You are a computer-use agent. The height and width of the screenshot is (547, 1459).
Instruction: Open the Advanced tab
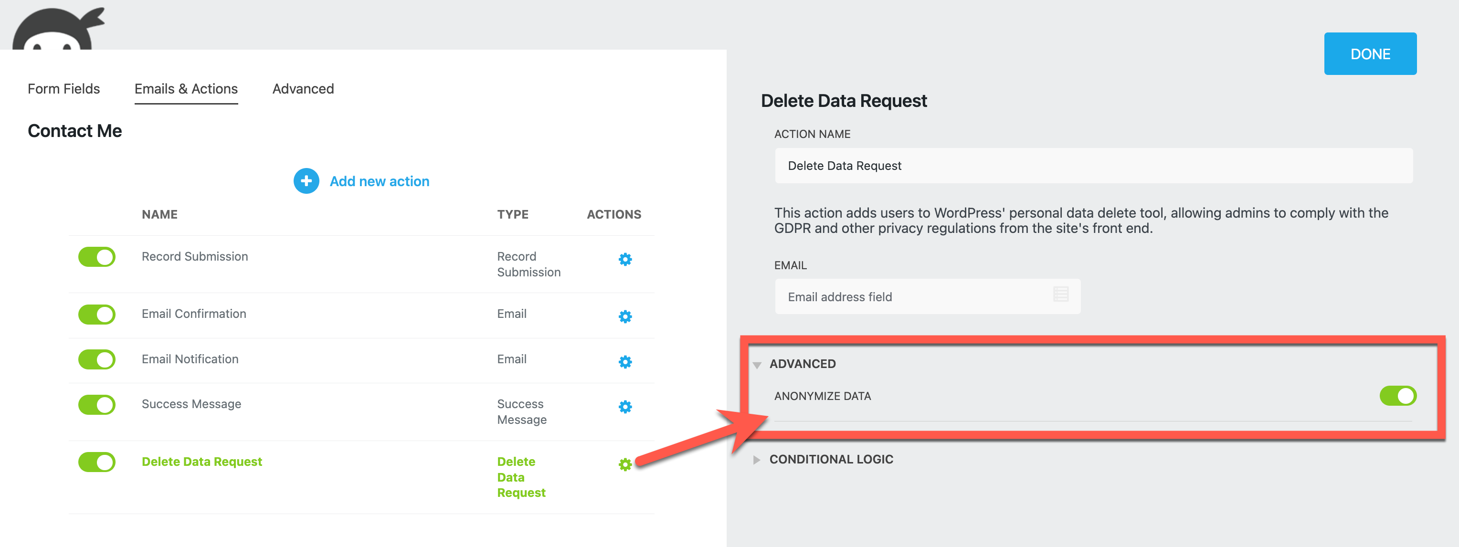303,89
